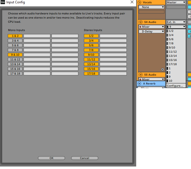The height and width of the screenshot is (169, 191).
Task: Select stereo input 5/6 in channel list
Action: pos(176,39)
